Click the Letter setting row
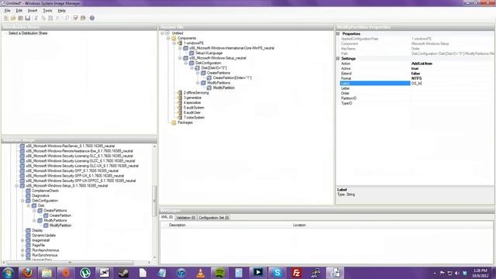496x279 pixels. coord(416,88)
